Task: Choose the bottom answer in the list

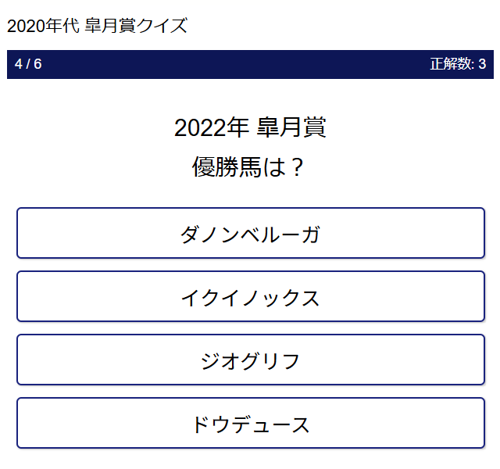Action: pyautogui.click(x=250, y=423)
